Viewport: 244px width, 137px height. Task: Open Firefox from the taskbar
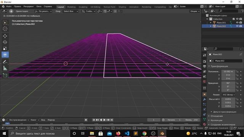118,134
